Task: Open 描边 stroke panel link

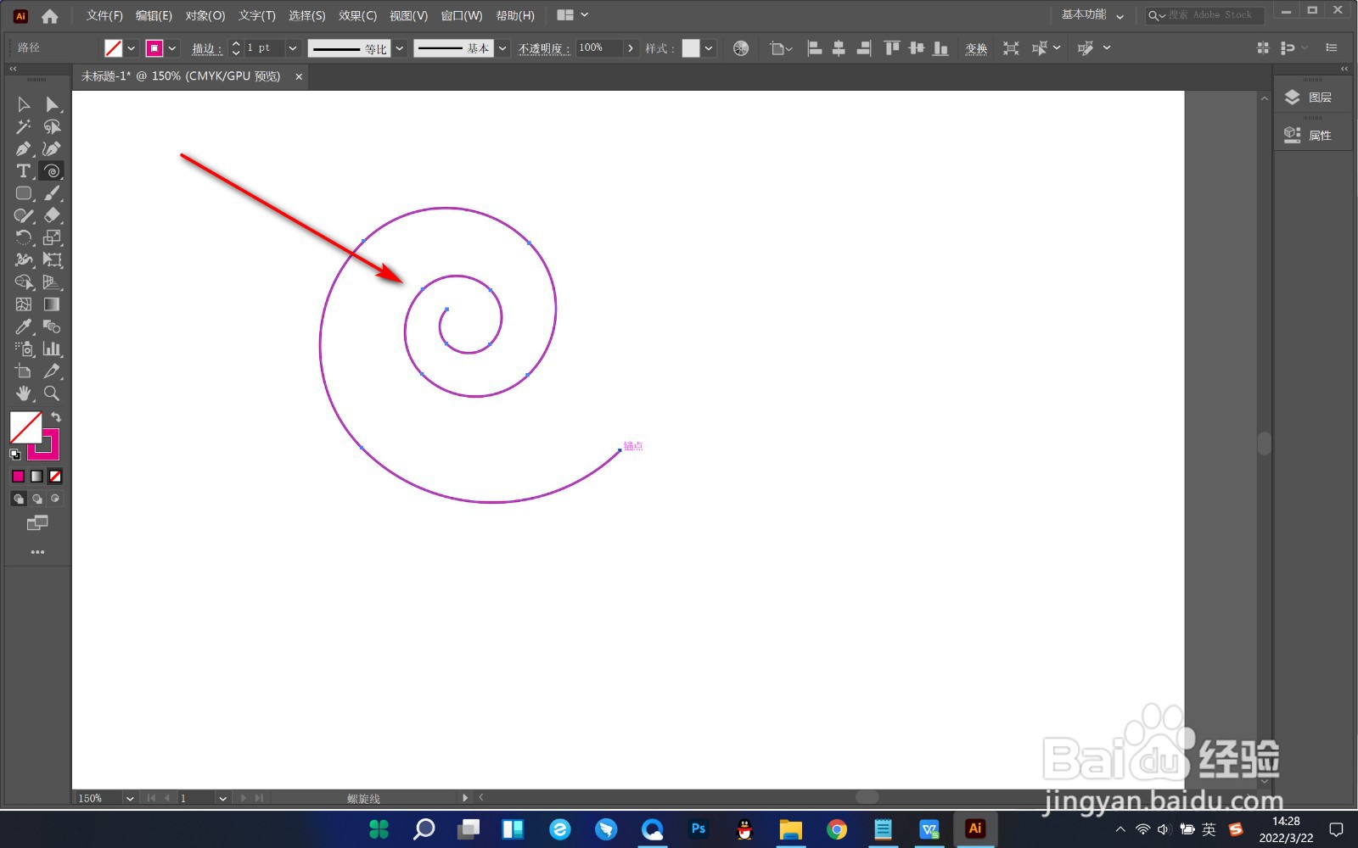Action: [x=206, y=48]
